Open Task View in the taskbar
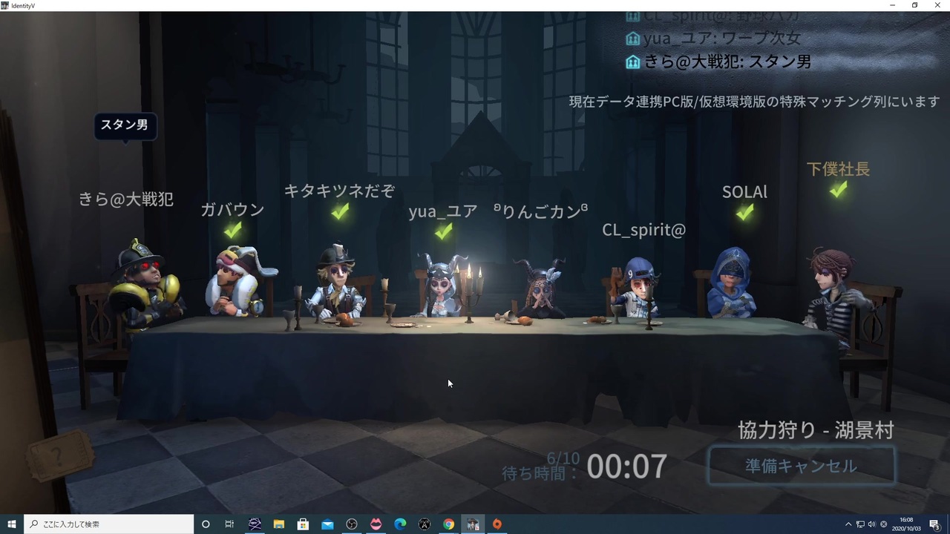Viewport: 950px width, 534px height. (x=230, y=524)
